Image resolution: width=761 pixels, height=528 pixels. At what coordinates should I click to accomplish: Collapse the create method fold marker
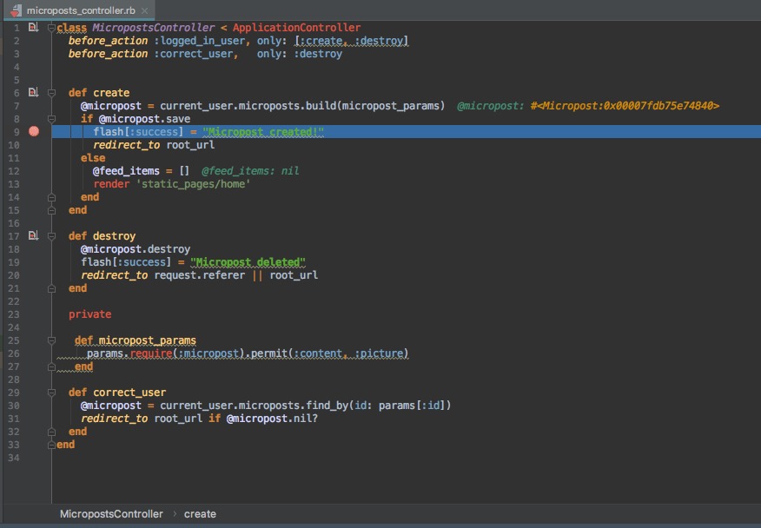point(52,93)
